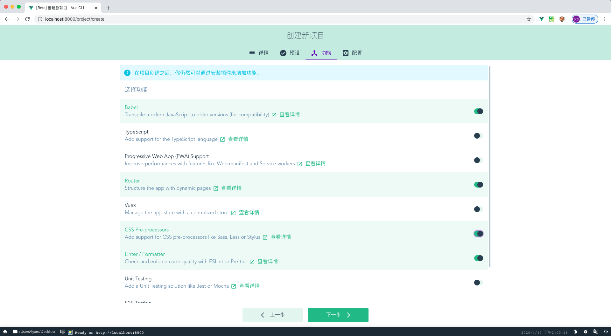Open a new browser tab
Viewport: 611px width, 336px height.
pyautogui.click(x=108, y=8)
